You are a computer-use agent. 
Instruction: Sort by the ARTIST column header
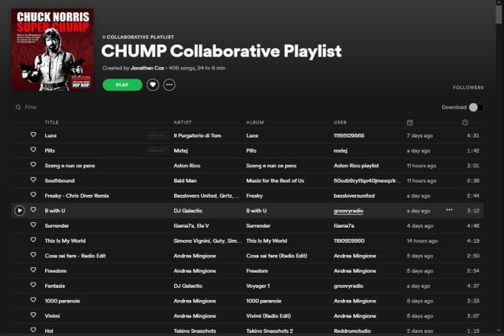(183, 122)
